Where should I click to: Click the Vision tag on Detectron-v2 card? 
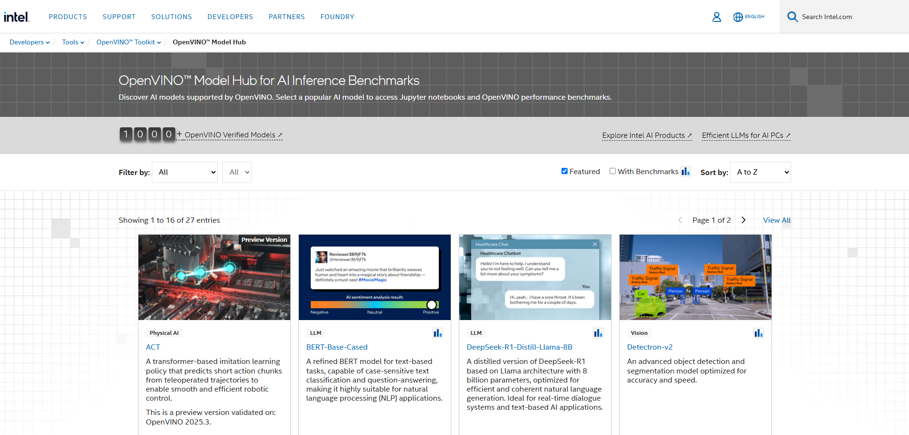[639, 333]
